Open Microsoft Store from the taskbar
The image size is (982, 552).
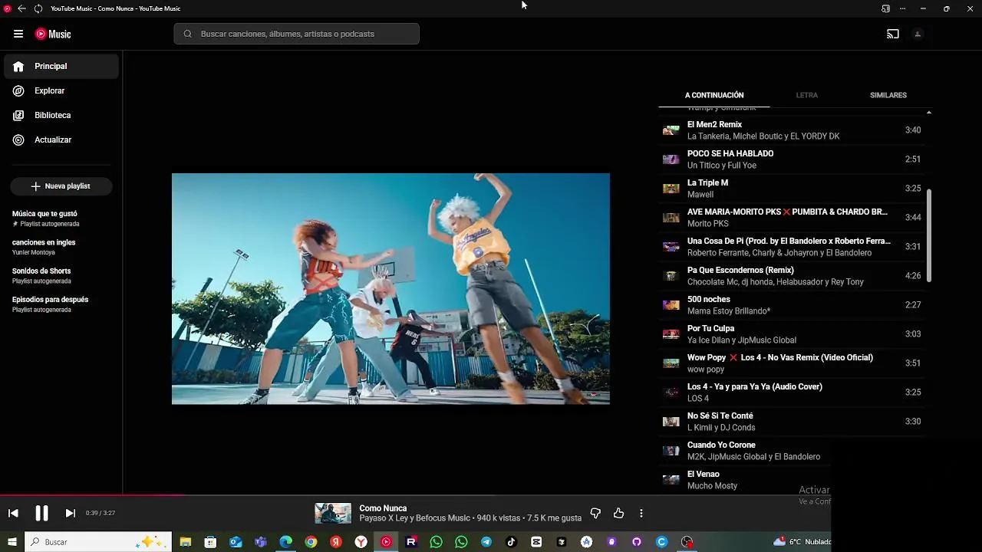pos(210,542)
